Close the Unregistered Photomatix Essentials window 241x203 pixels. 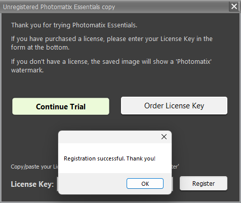[x=234, y=7]
